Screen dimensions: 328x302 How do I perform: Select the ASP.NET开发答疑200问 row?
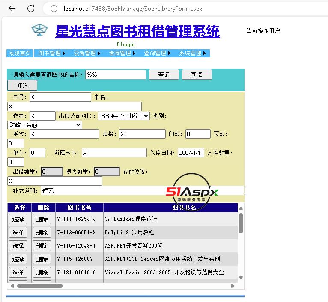tap(18, 246)
